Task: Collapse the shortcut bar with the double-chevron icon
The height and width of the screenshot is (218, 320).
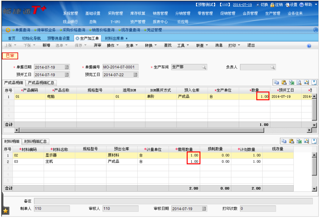Action: [316, 30]
